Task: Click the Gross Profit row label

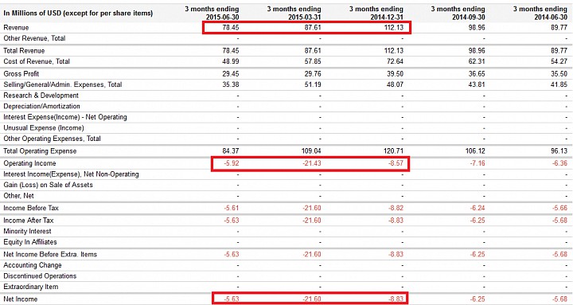Action: 21,73
